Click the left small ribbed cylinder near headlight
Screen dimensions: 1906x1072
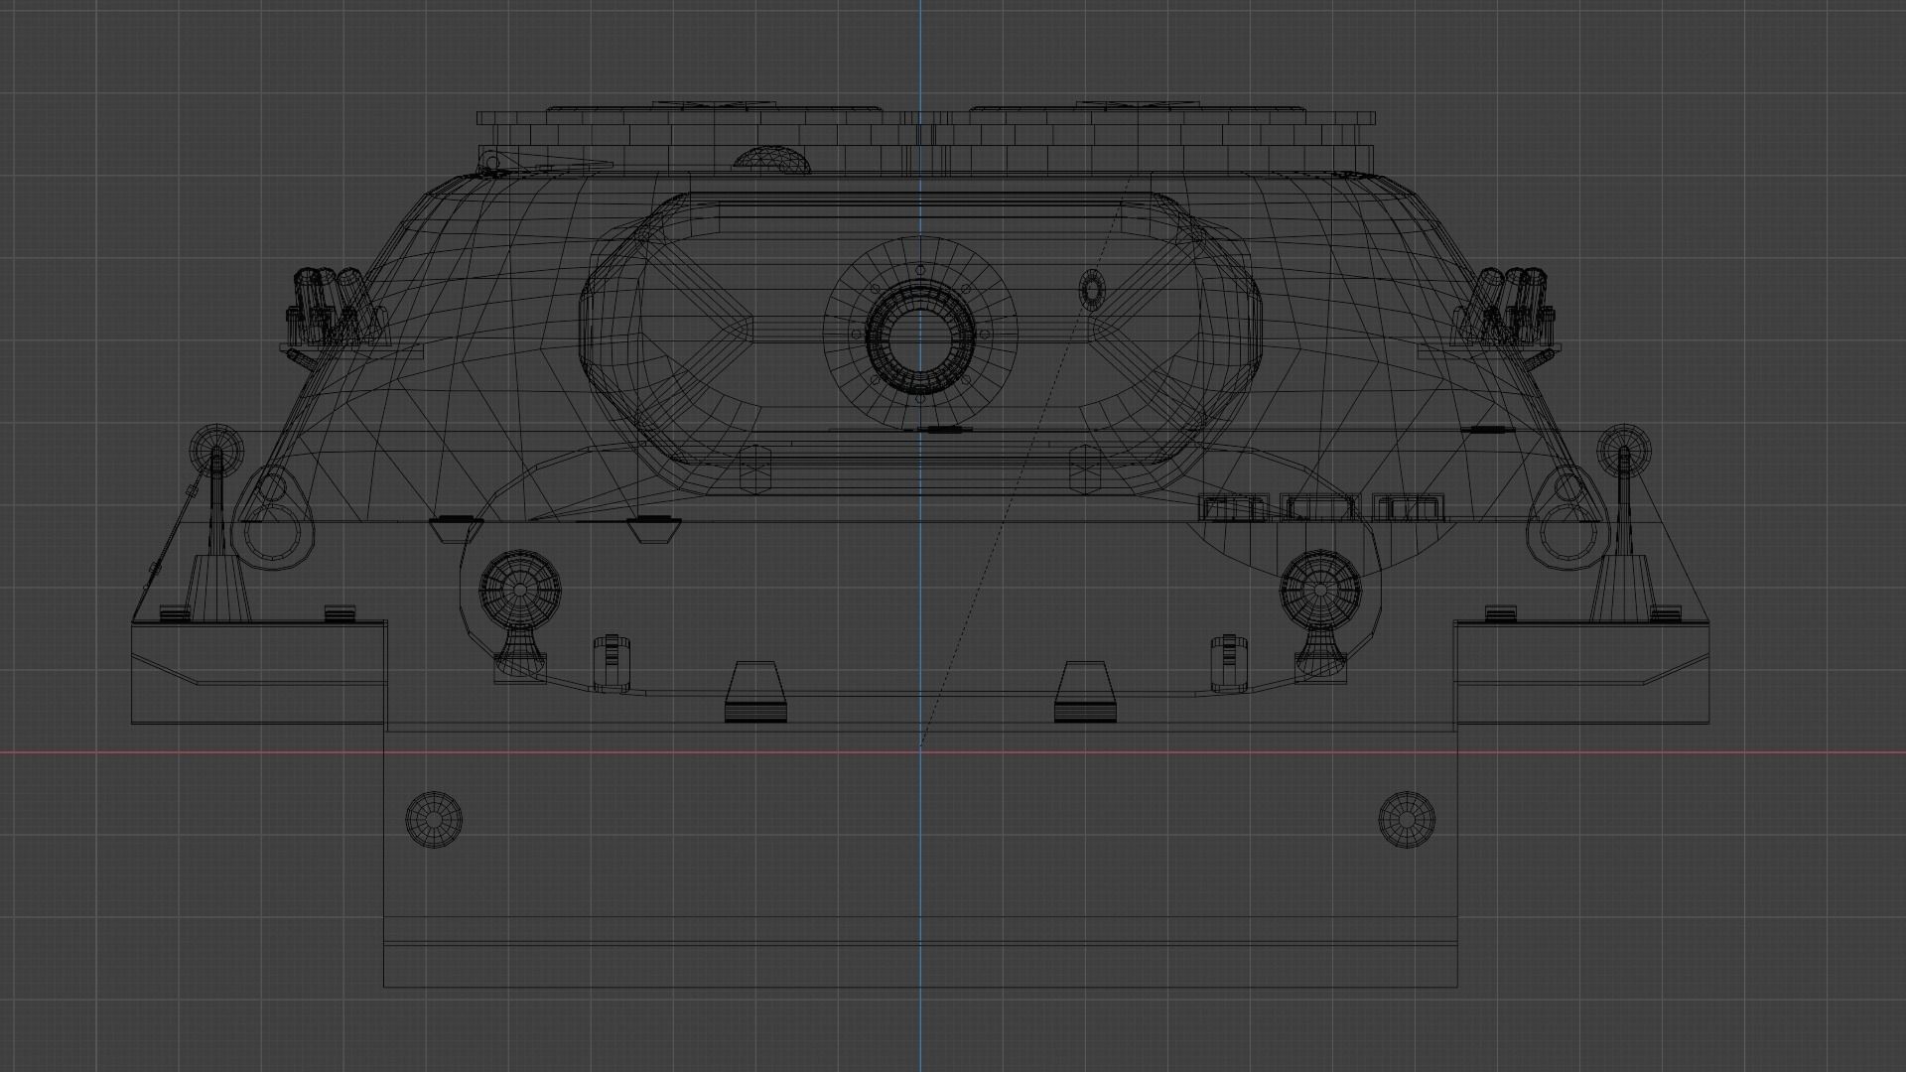[613, 661]
